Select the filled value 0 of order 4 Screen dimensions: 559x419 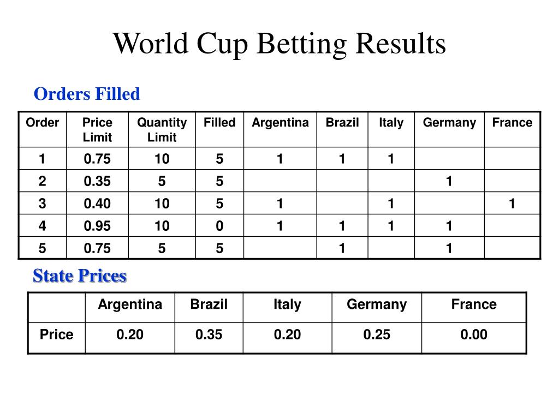tap(219, 226)
